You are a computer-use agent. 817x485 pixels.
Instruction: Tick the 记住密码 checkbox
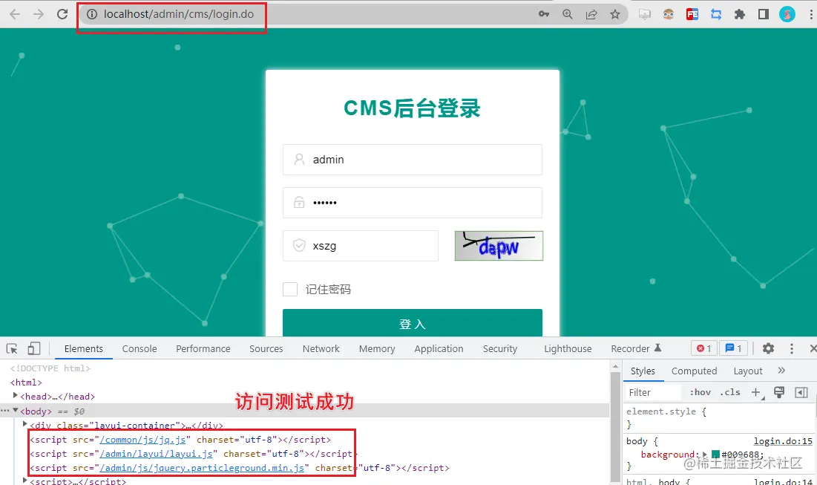pos(289,289)
